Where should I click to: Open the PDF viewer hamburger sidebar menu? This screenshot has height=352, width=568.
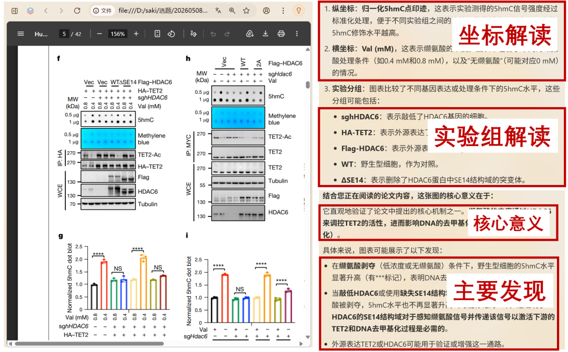coord(21,34)
